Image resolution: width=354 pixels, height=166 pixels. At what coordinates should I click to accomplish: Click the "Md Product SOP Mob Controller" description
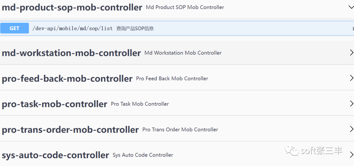(185, 7)
